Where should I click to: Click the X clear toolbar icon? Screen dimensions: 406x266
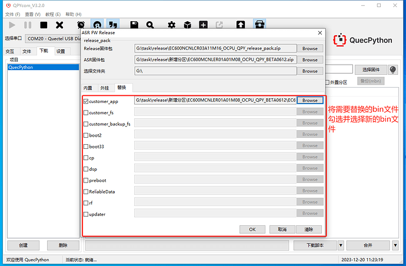[59, 25]
